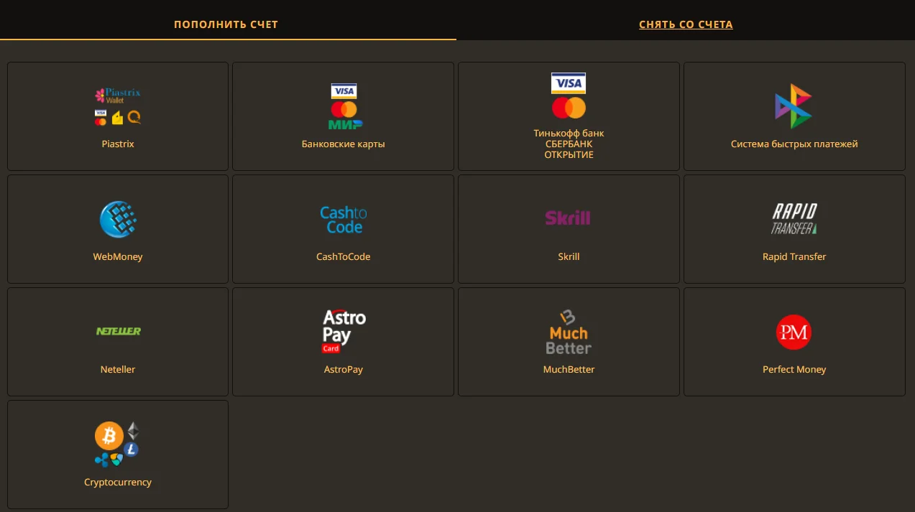Viewport: 915px width, 512px height.
Task: Click the Piastrix Wallet logo
Action: click(x=118, y=106)
